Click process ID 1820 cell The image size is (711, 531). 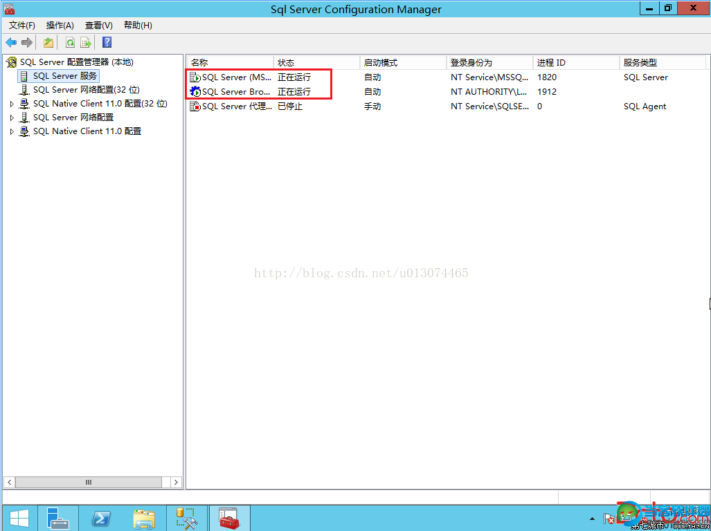click(547, 77)
